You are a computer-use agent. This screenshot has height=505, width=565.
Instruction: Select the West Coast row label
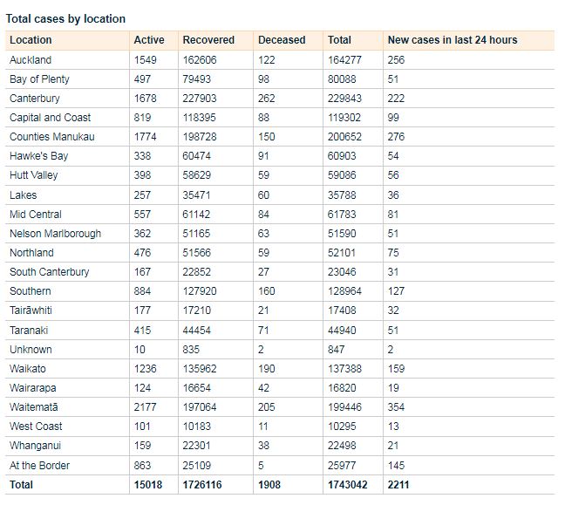(35, 427)
